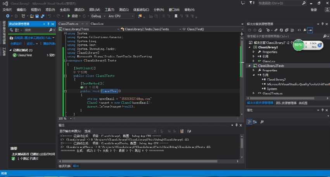The image size is (330, 177).
Task: Click the Categorized view icon in Properties panel
Action: tap(249, 122)
